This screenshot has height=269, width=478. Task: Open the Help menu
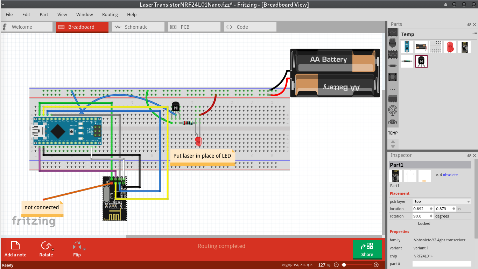132,15
